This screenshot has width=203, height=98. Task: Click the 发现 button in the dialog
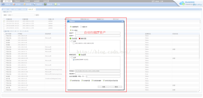click(x=104, y=87)
